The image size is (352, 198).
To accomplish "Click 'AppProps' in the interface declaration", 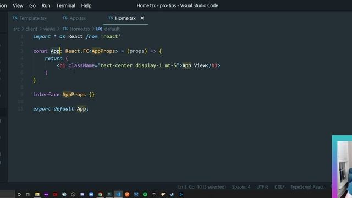I will click(x=74, y=95).
